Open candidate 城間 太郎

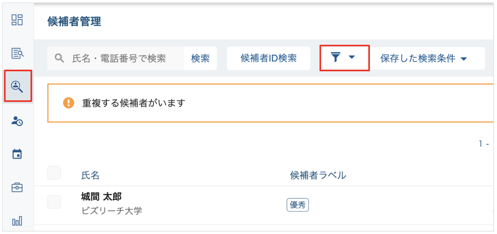tap(101, 197)
